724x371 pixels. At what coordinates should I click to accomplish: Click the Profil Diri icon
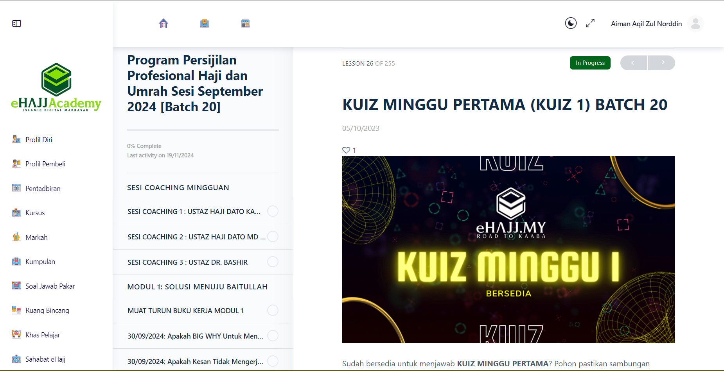pyautogui.click(x=16, y=139)
